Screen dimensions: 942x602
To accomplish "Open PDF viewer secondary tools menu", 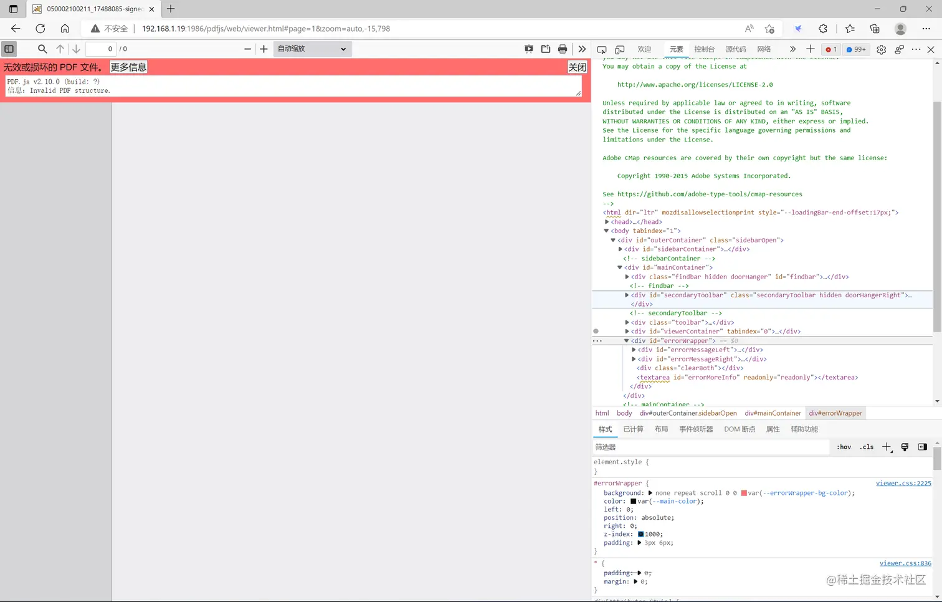I will coord(582,49).
